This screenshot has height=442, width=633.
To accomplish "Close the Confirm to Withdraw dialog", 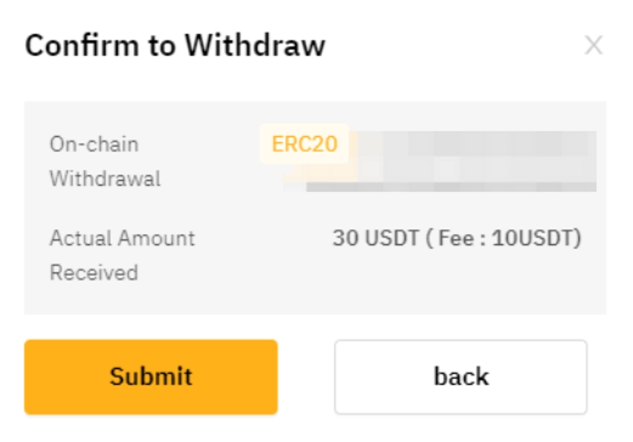I will (x=593, y=46).
